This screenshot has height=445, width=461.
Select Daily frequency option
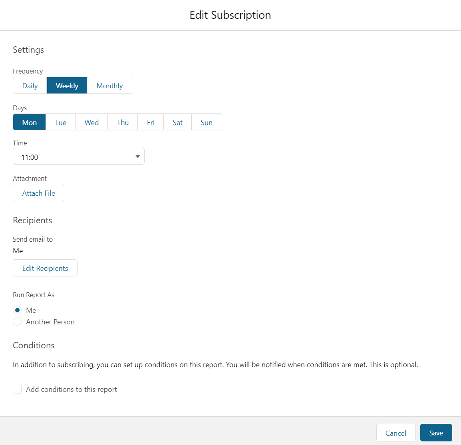point(30,85)
